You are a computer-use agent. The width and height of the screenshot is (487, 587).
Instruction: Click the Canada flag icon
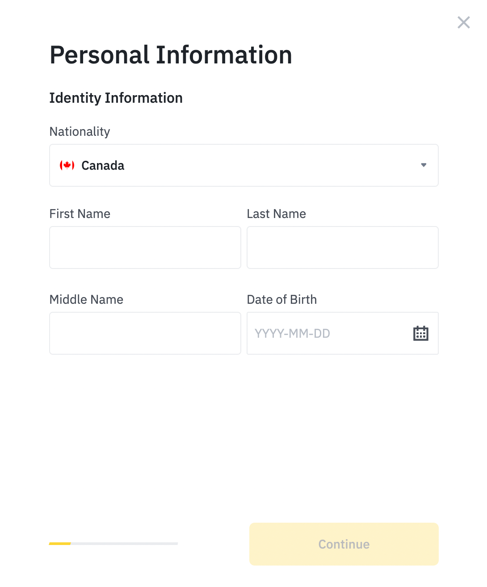click(x=67, y=165)
